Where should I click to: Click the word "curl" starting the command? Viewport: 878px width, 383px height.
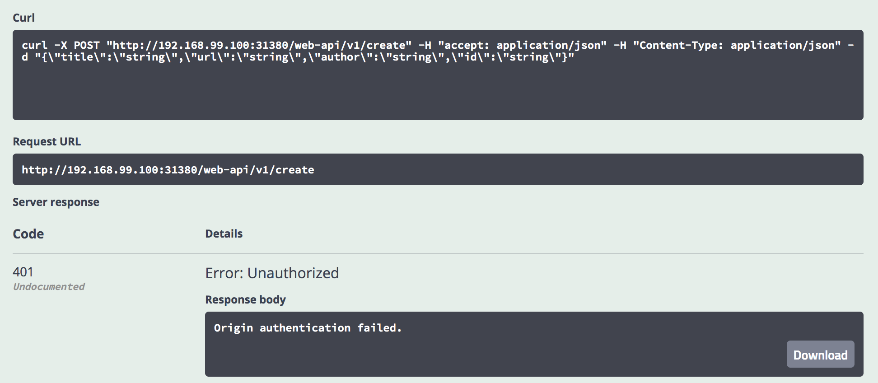point(34,45)
